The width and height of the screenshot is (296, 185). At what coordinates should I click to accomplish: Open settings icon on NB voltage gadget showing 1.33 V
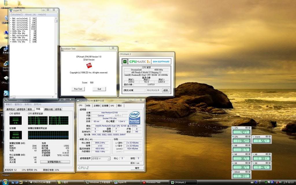267,154
